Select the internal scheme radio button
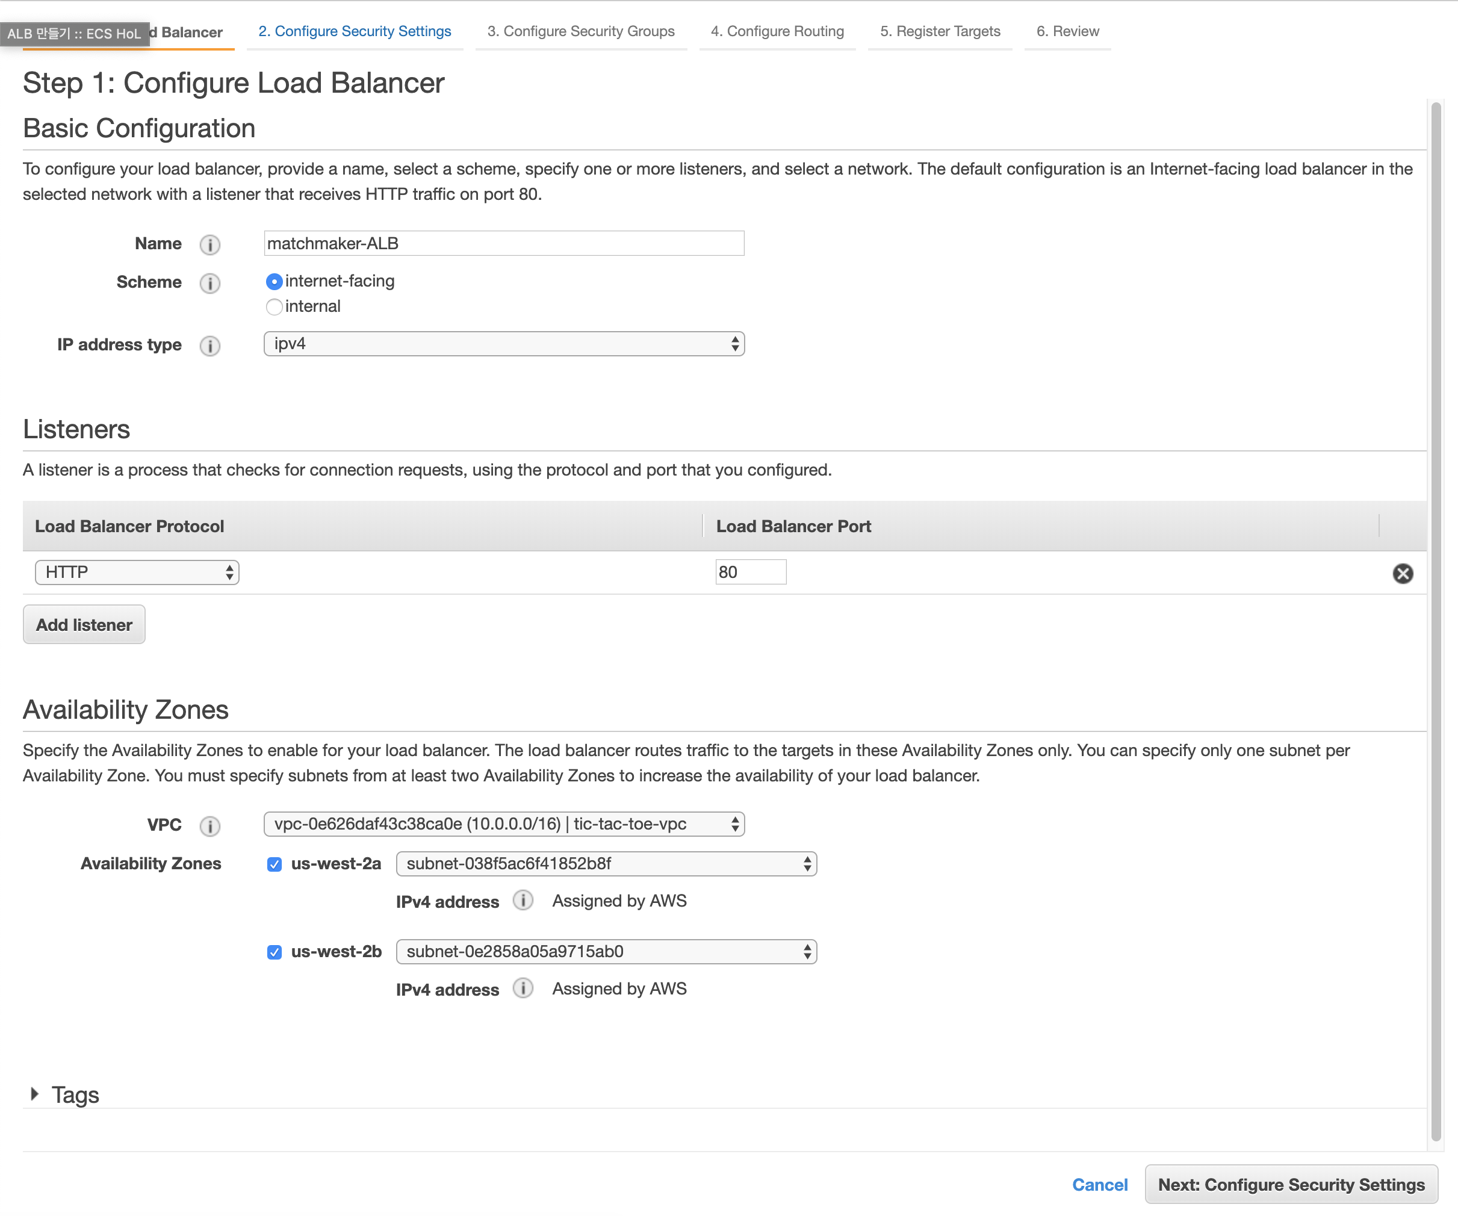Viewport: 1458px width, 1216px height. tap(275, 306)
